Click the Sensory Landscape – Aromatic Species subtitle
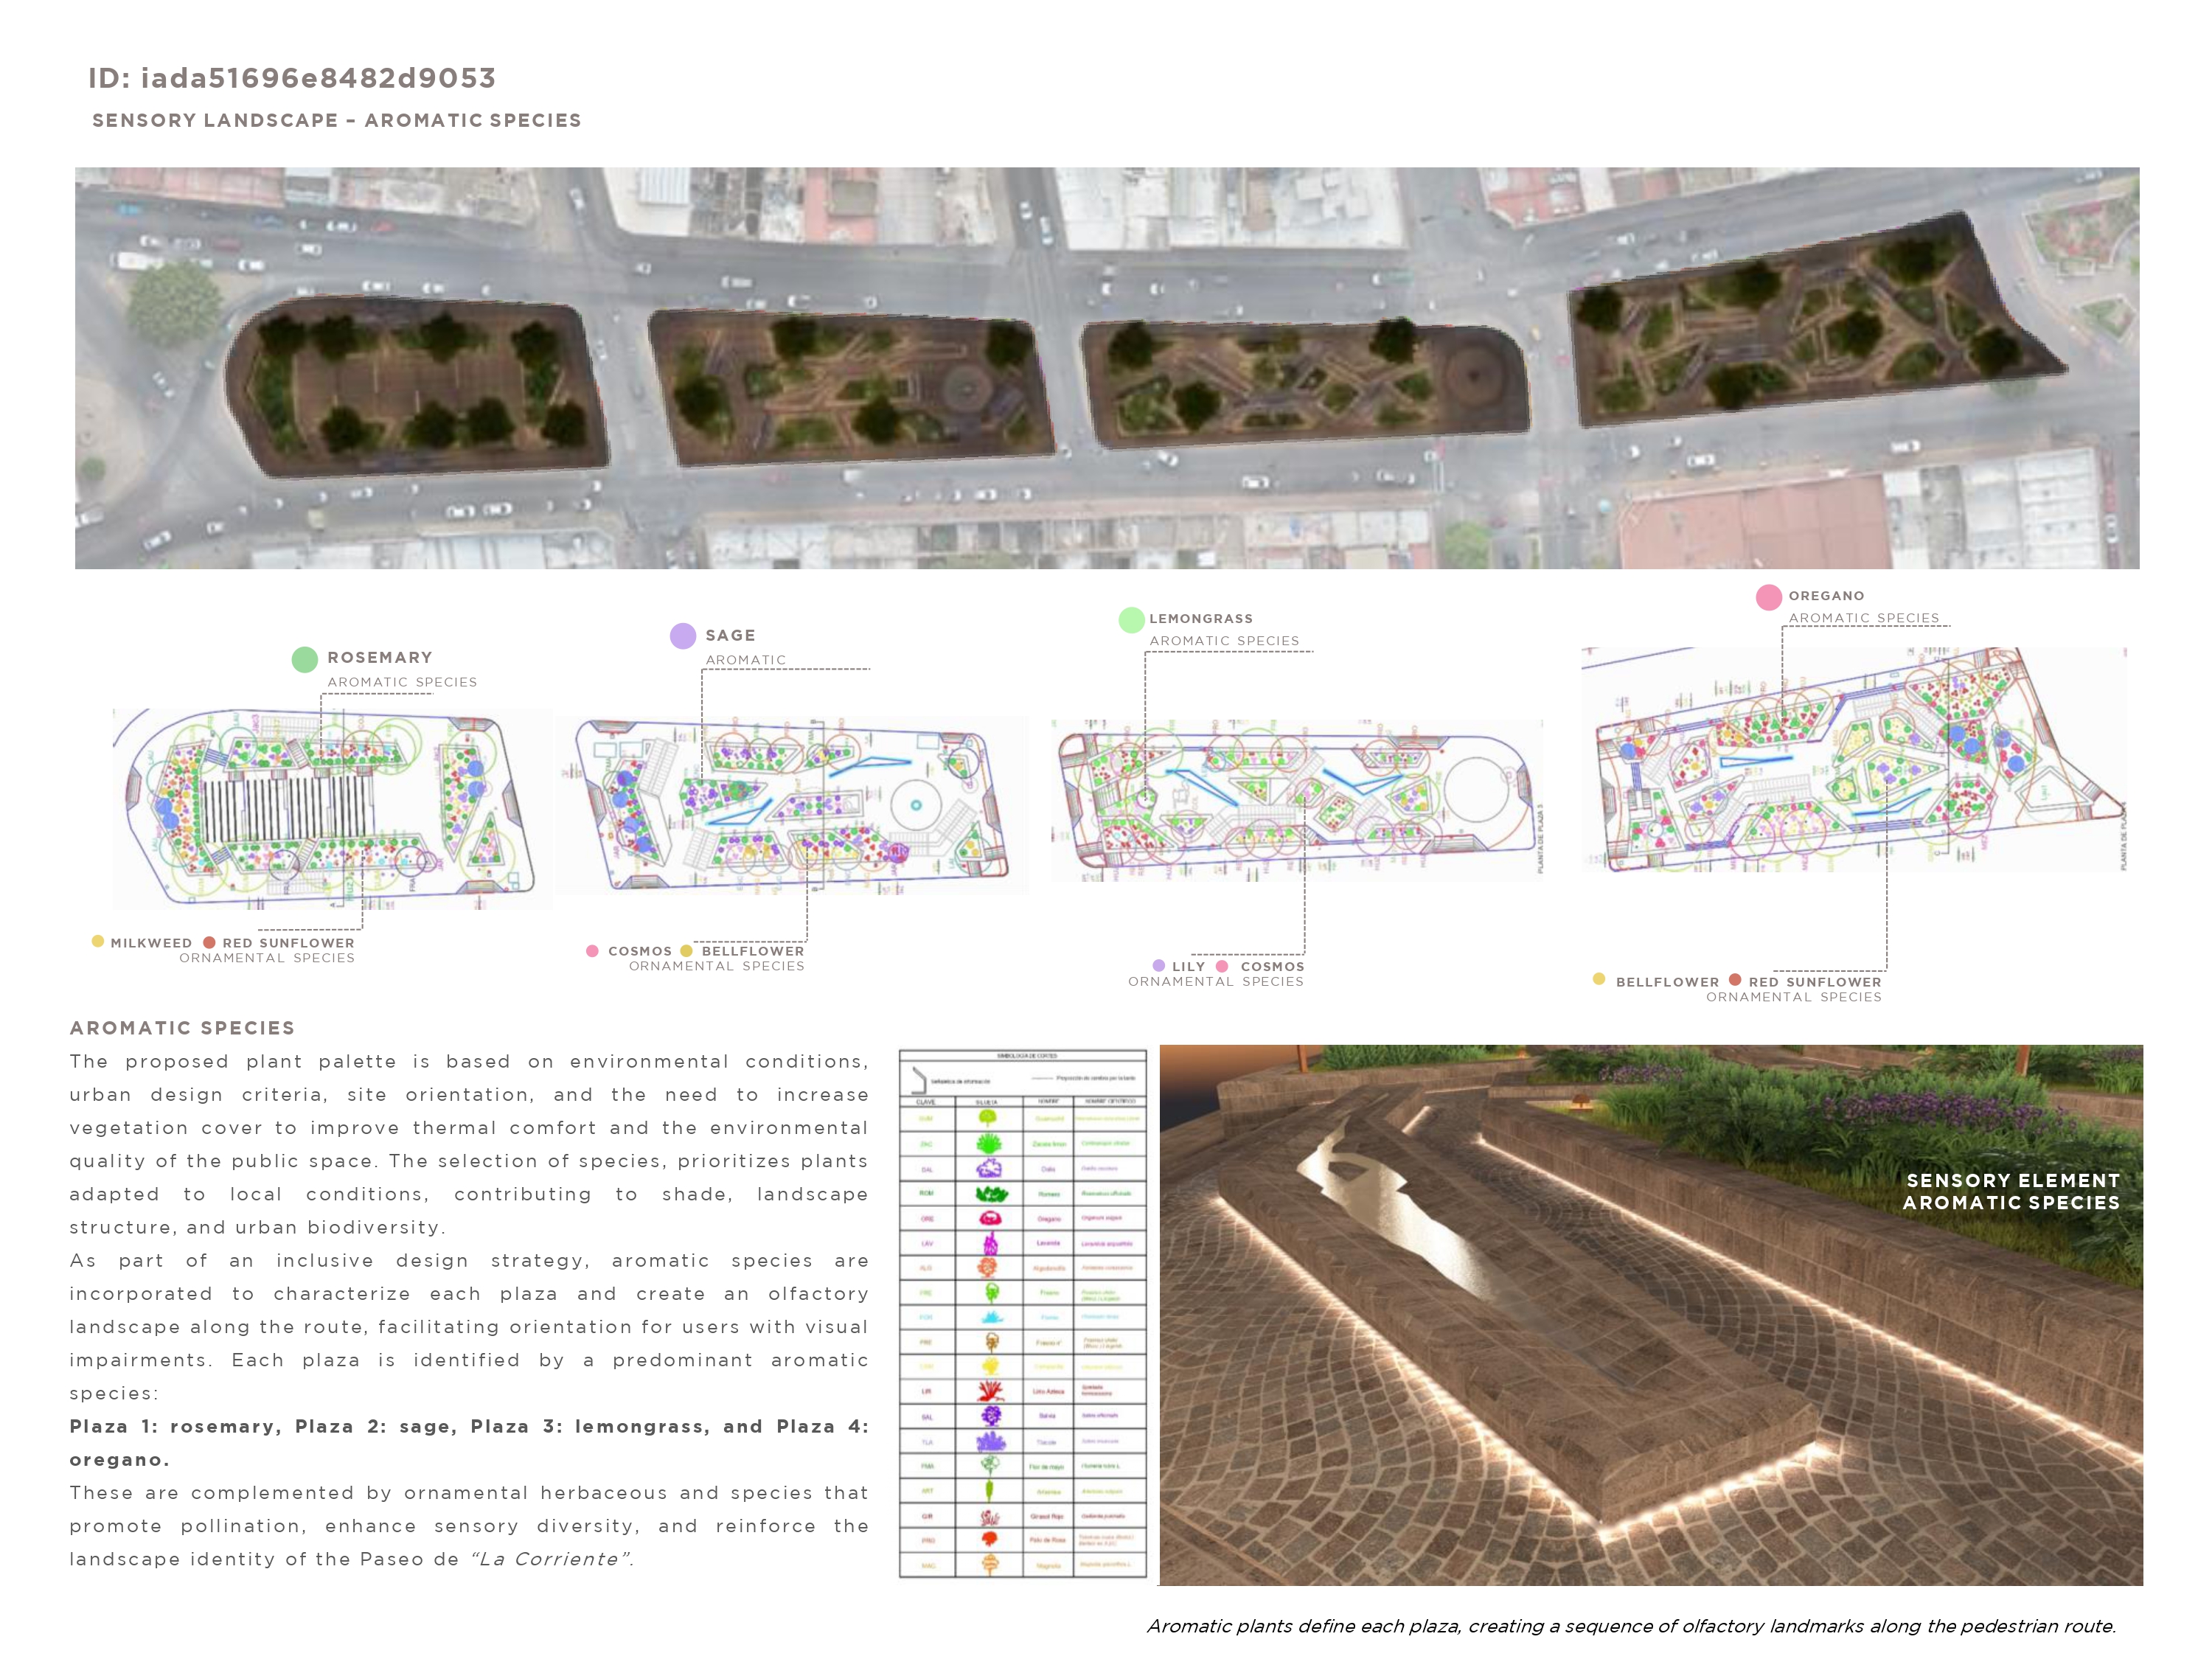Viewport: 2212px width, 1659px height. pos(336,120)
